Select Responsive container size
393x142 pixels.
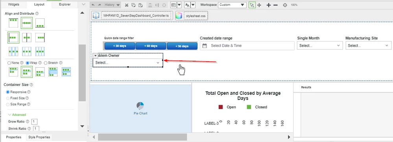click(8, 92)
